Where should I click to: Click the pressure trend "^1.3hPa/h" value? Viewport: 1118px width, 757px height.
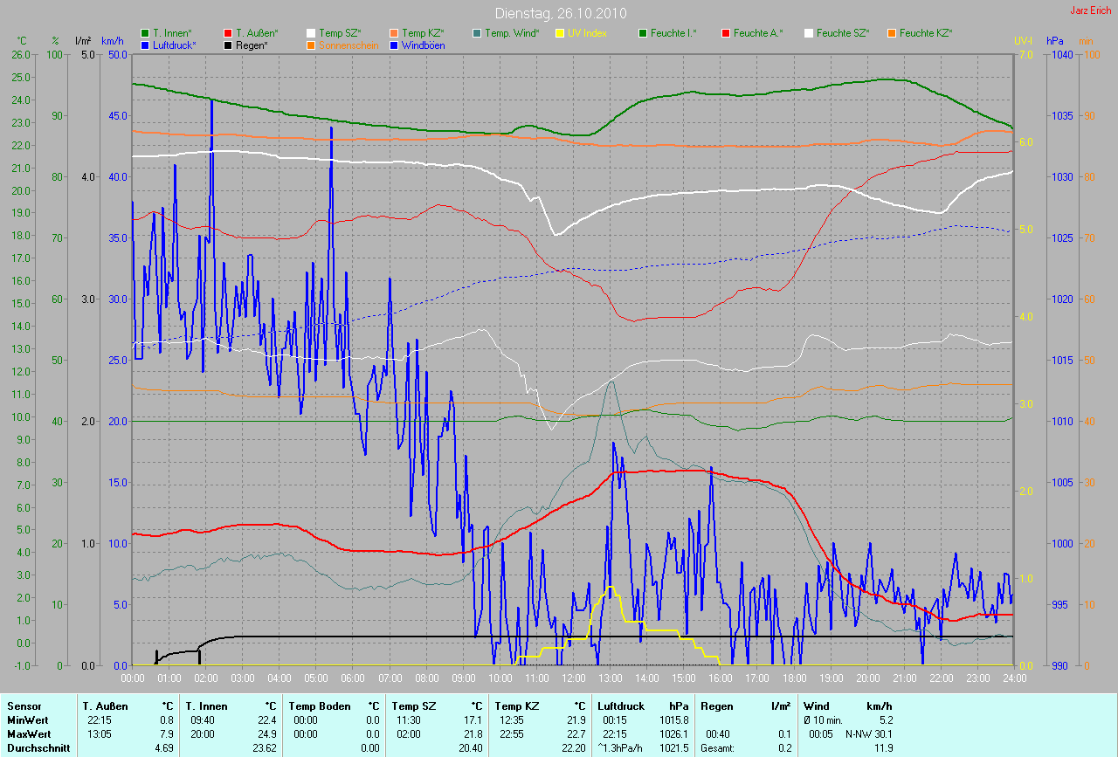(x=620, y=747)
